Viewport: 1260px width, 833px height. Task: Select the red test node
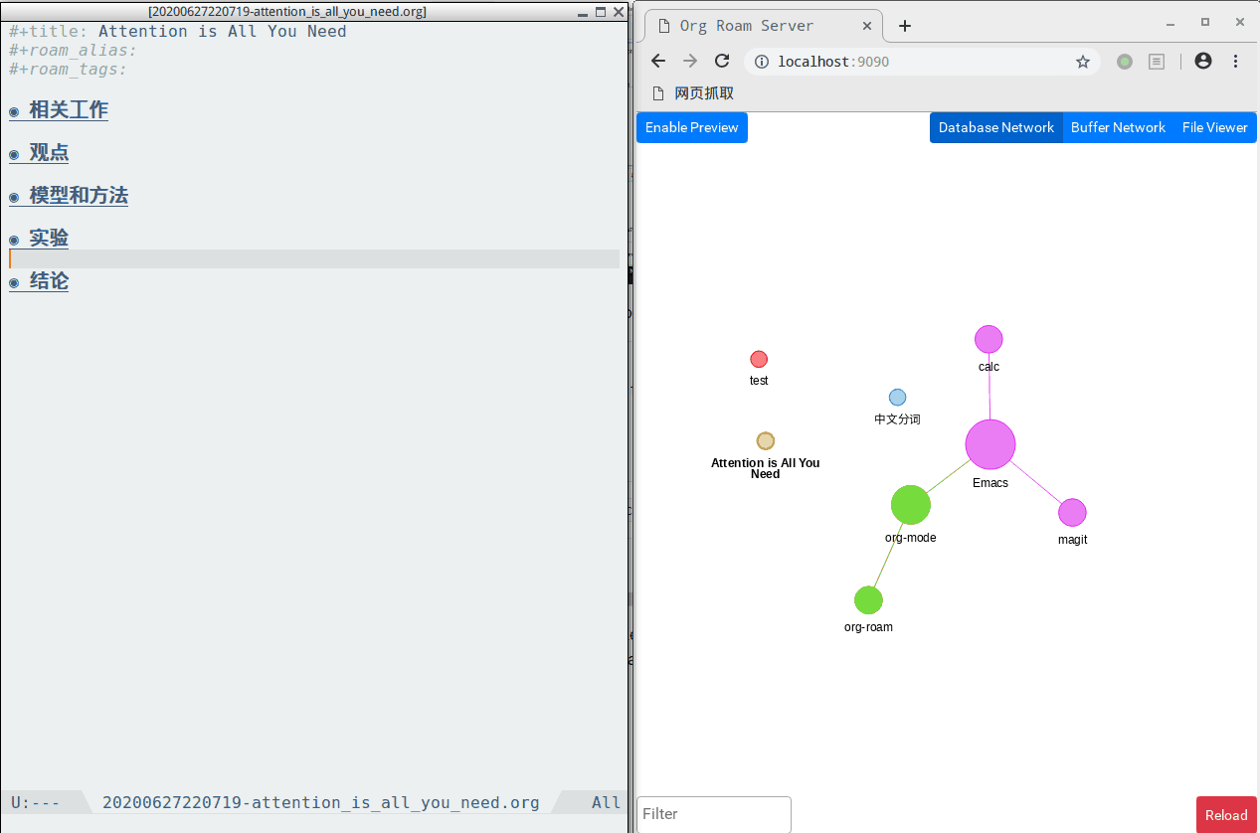(x=759, y=359)
